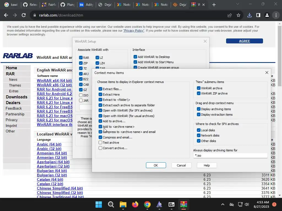The width and height of the screenshot is (282, 211).
Task: Open Help for context menu items
Action: point(207,165)
